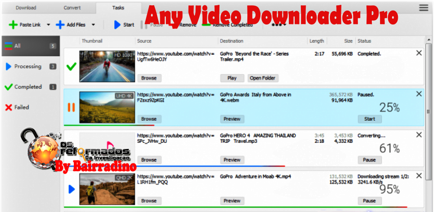Filter by Processing tasks
This screenshot has height=212, width=434.
(x=31, y=66)
